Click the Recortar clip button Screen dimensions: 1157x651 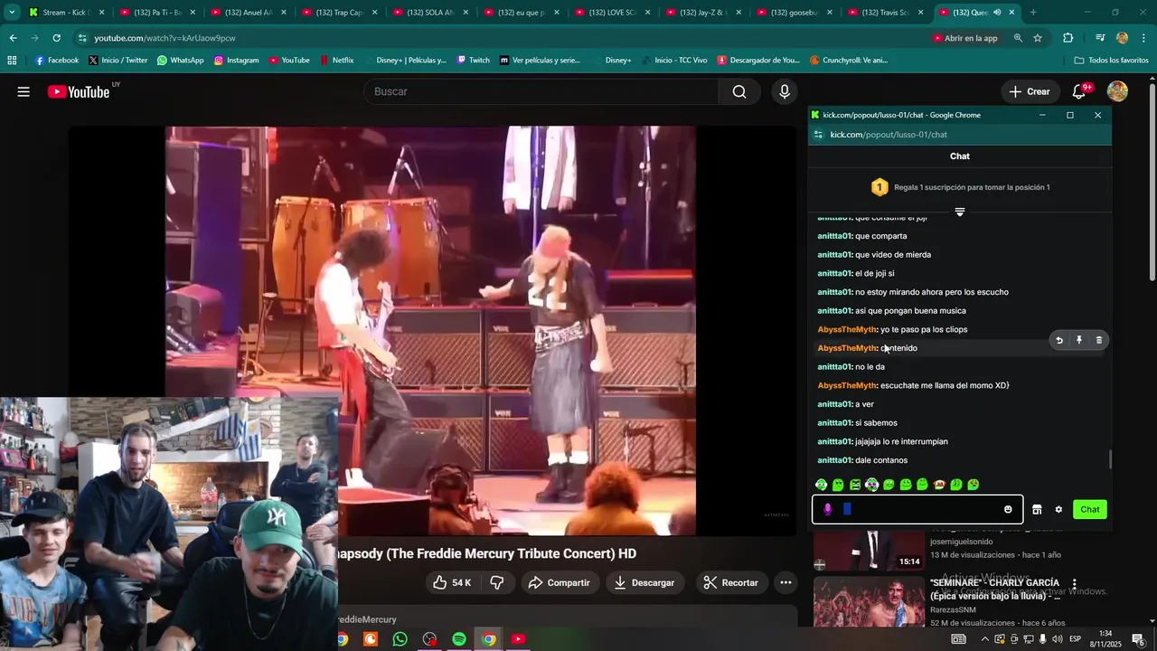[x=730, y=582]
